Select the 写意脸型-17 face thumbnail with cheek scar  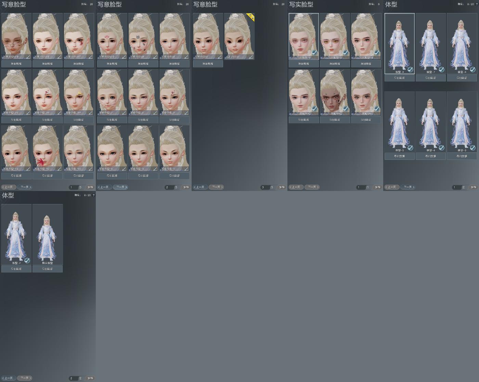coord(79,36)
